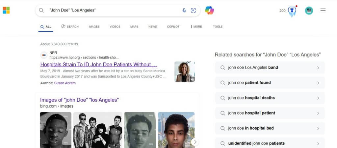Click search icon beside 'john doe in hospital bed'
337x148 pixels.
coord(223,129)
